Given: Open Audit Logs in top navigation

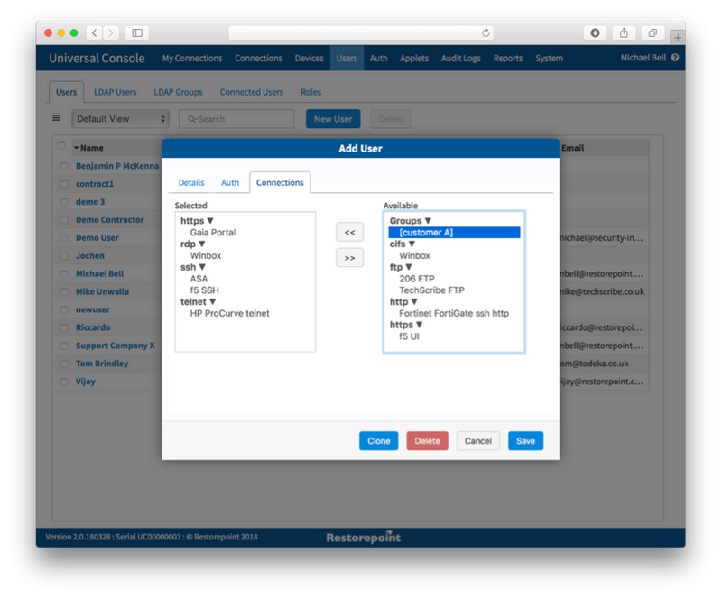Looking at the screenshot, I should [460, 58].
